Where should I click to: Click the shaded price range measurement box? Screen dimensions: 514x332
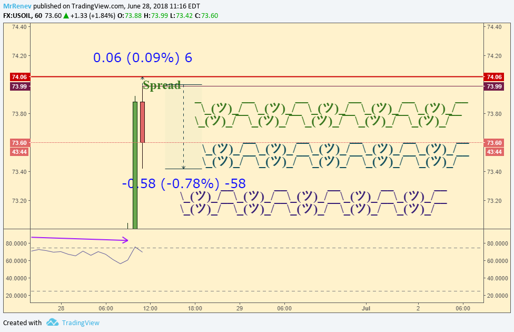183,127
